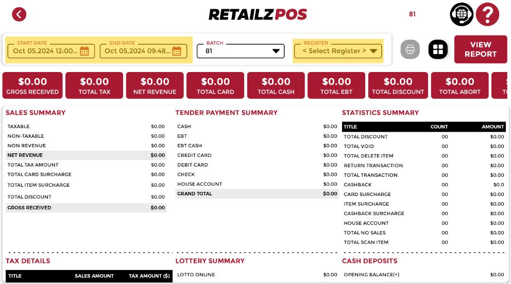Screen dimensions: 511x284
Task: Click the RetailzPOS logo
Action: point(258,14)
